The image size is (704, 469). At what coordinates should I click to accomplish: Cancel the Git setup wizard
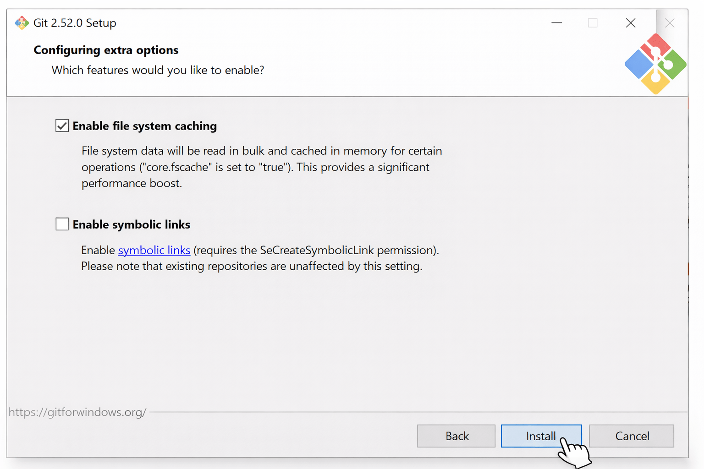(632, 436)
